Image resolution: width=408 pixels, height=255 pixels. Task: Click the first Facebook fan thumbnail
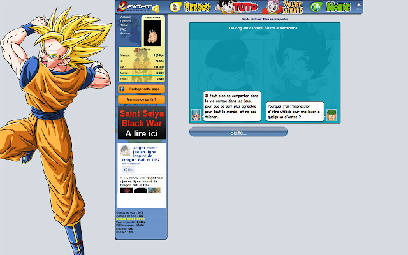126,191
